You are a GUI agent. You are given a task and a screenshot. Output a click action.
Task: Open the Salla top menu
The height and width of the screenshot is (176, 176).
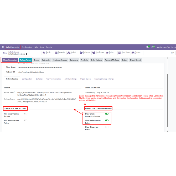point(36,47)
